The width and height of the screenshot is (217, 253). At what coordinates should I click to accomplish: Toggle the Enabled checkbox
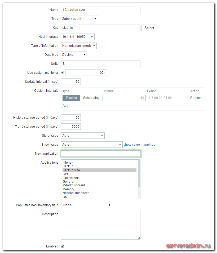tap(63, 246)
